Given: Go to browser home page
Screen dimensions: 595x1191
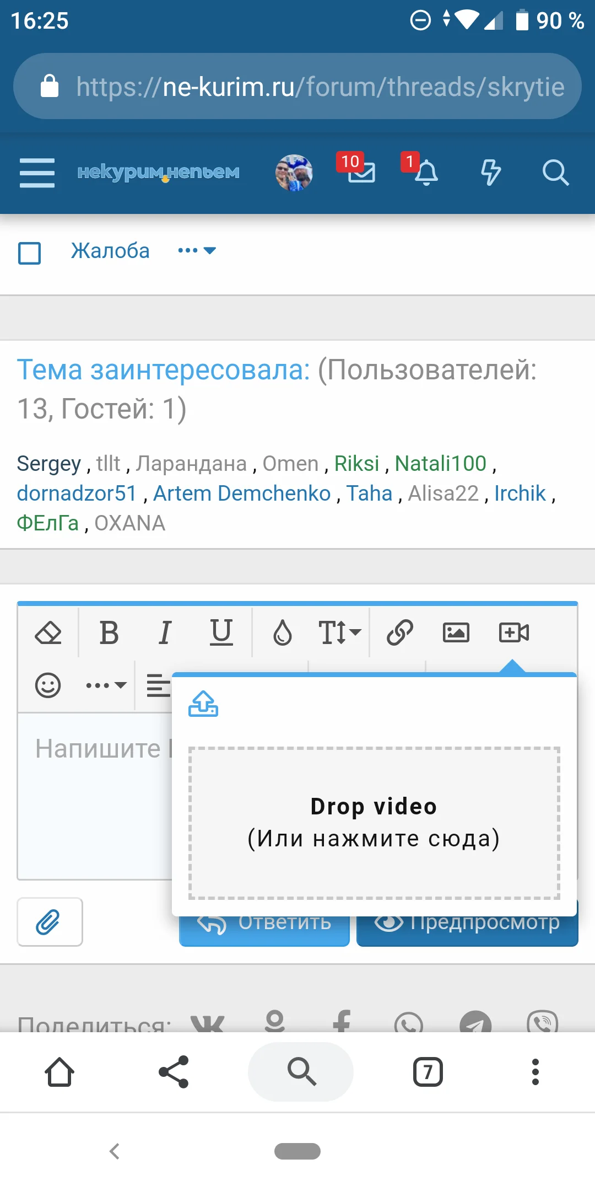Looking at the screenshot, I should (x=59, y=1072).
